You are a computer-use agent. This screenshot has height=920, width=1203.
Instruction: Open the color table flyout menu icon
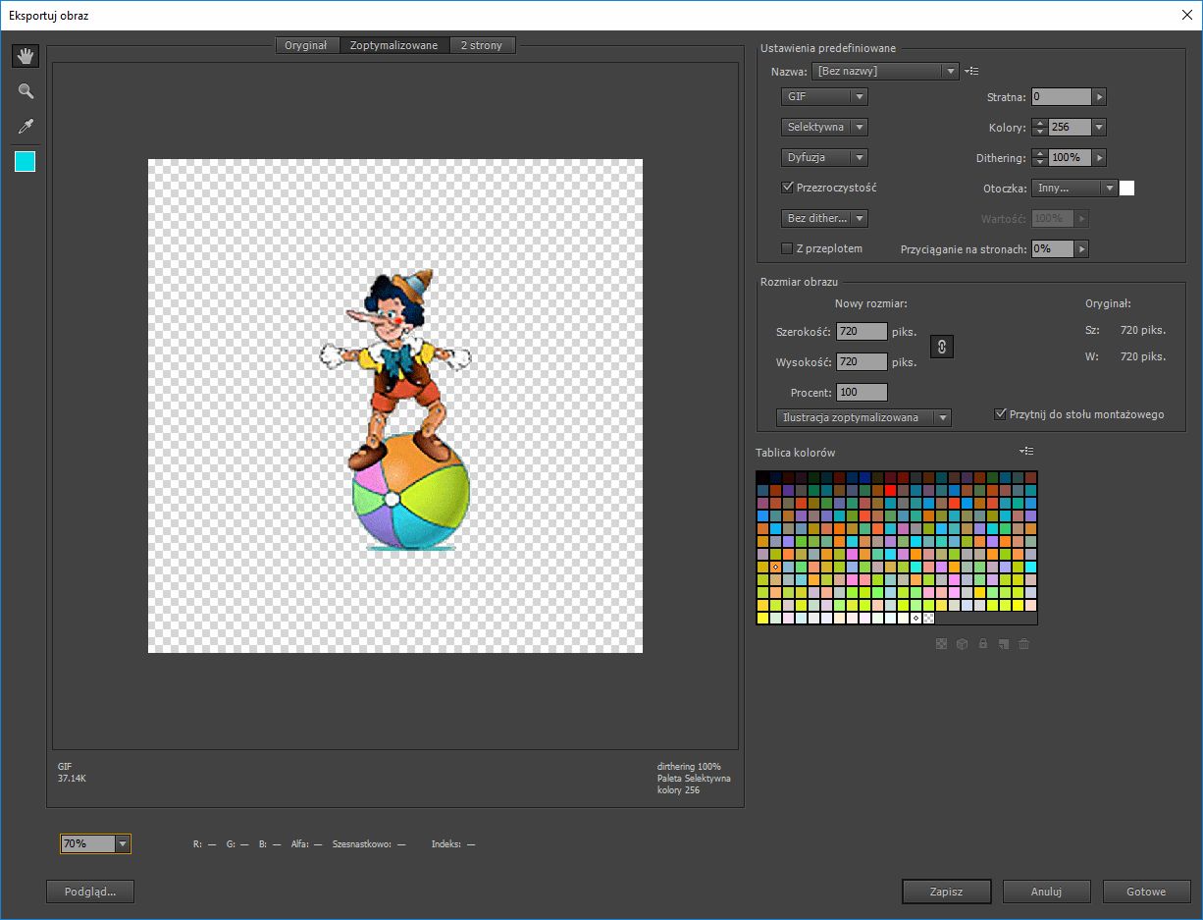1026,452
